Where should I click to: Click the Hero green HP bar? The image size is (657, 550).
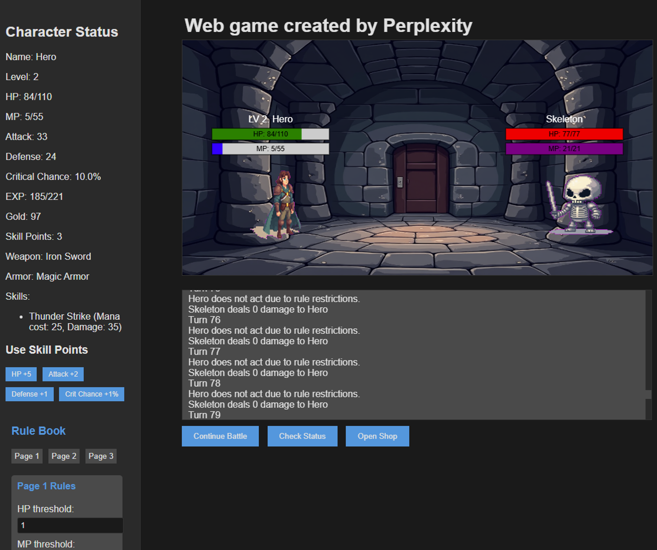coord(270,134)
